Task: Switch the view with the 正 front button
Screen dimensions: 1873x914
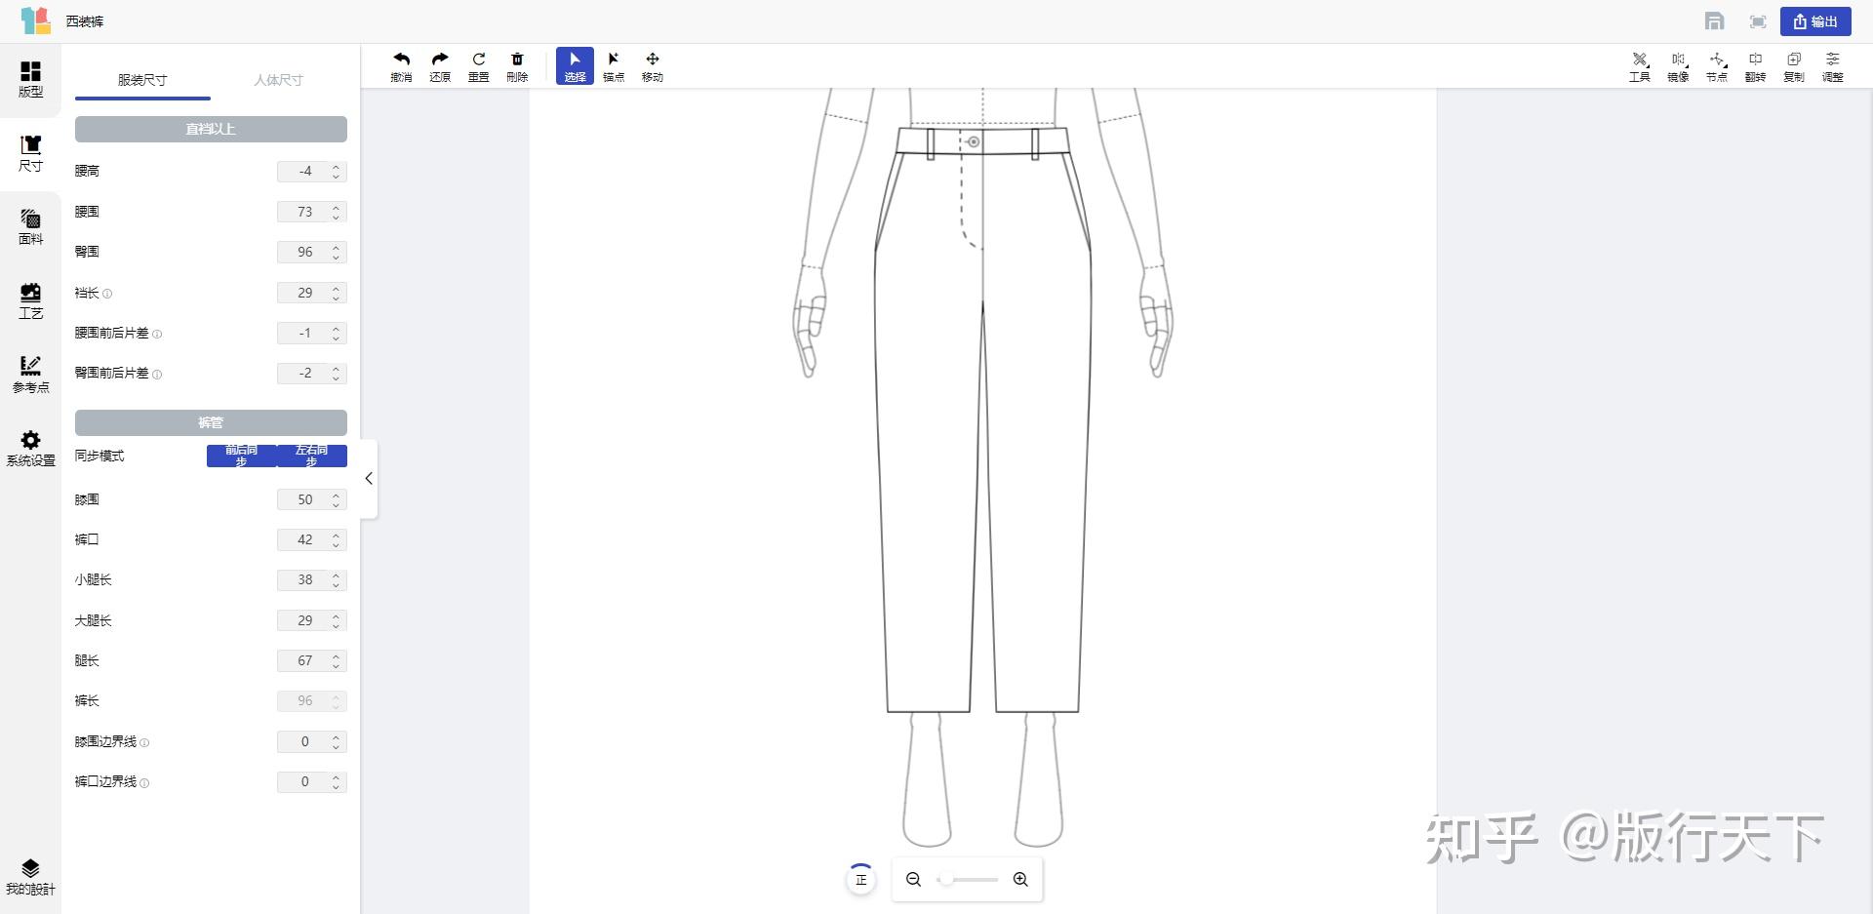Action: [860, 880]
